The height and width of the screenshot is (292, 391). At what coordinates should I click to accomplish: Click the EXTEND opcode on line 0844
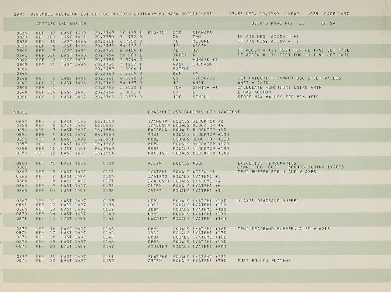tap(181, 69)
